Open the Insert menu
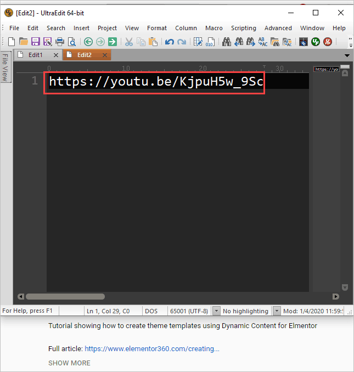Screen dimensions: 354x372 [81, 28]
